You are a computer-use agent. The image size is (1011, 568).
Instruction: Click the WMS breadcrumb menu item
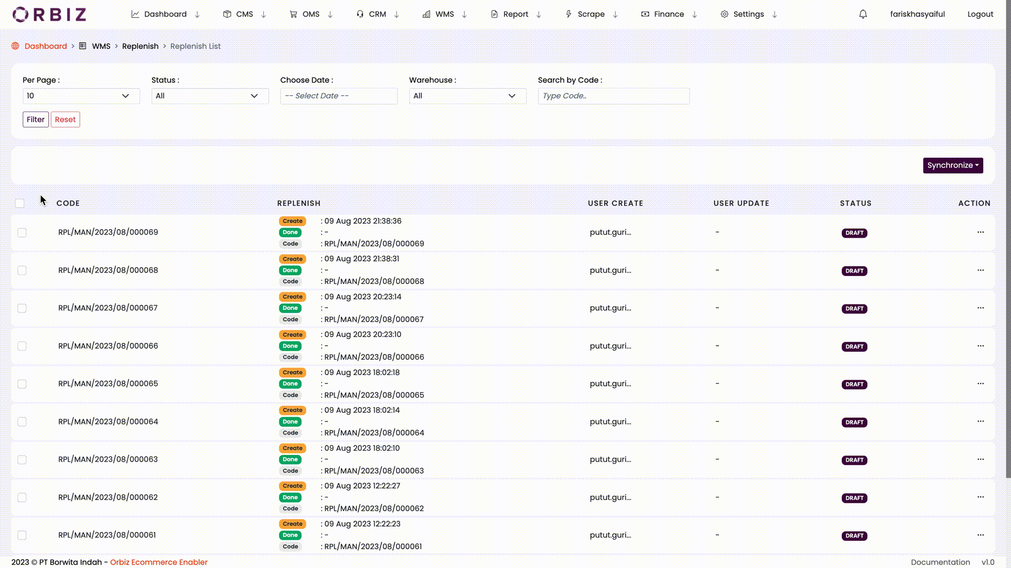101,46
